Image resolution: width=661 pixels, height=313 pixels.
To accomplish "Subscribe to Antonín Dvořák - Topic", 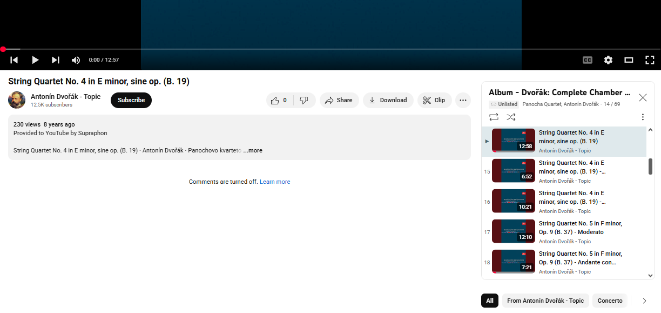I will (131, 100).
